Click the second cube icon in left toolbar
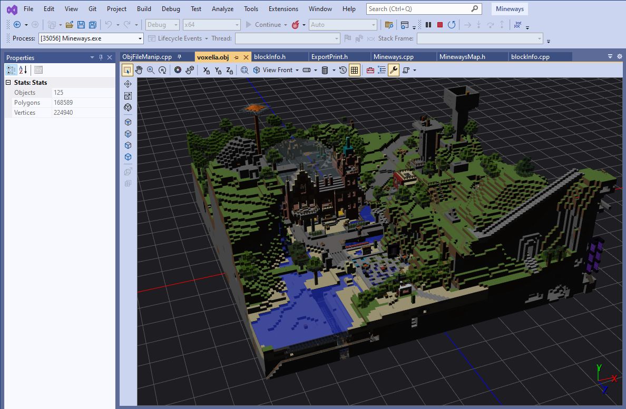Screen dimensions: 626x409 (x=128, y=134)
